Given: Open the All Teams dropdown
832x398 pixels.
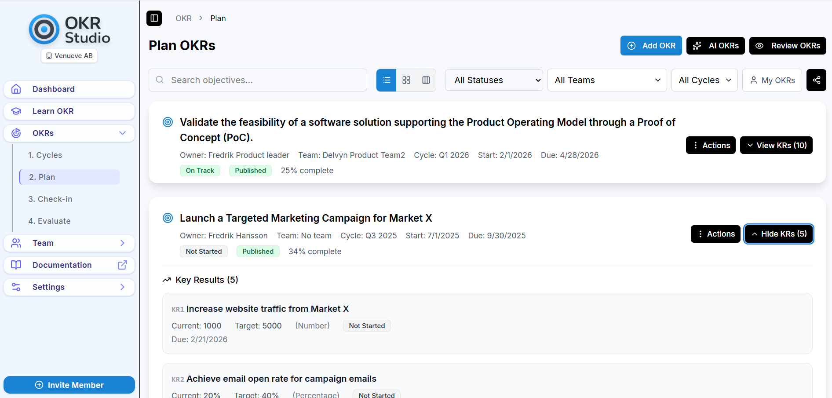Looking at the screenshot, I should point(607,80).
